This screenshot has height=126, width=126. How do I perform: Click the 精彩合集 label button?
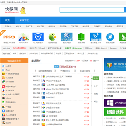click(x=7, y=54)
